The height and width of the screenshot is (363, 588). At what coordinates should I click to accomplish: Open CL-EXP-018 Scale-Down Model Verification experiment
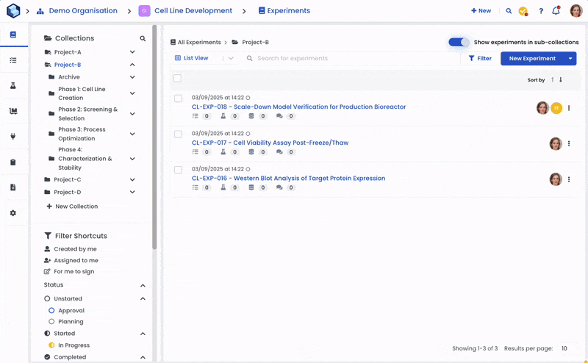[298, 107]
